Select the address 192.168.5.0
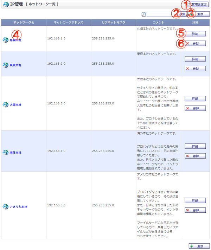This screenshot has height=250, width=211. click(x=56, y=205)
